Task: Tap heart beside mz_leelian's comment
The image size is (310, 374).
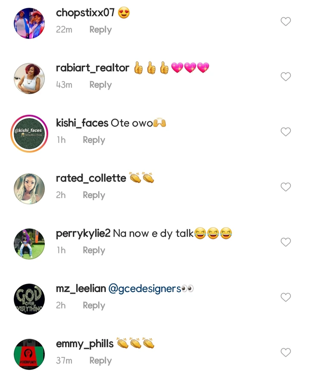Action: coord(286,297)
